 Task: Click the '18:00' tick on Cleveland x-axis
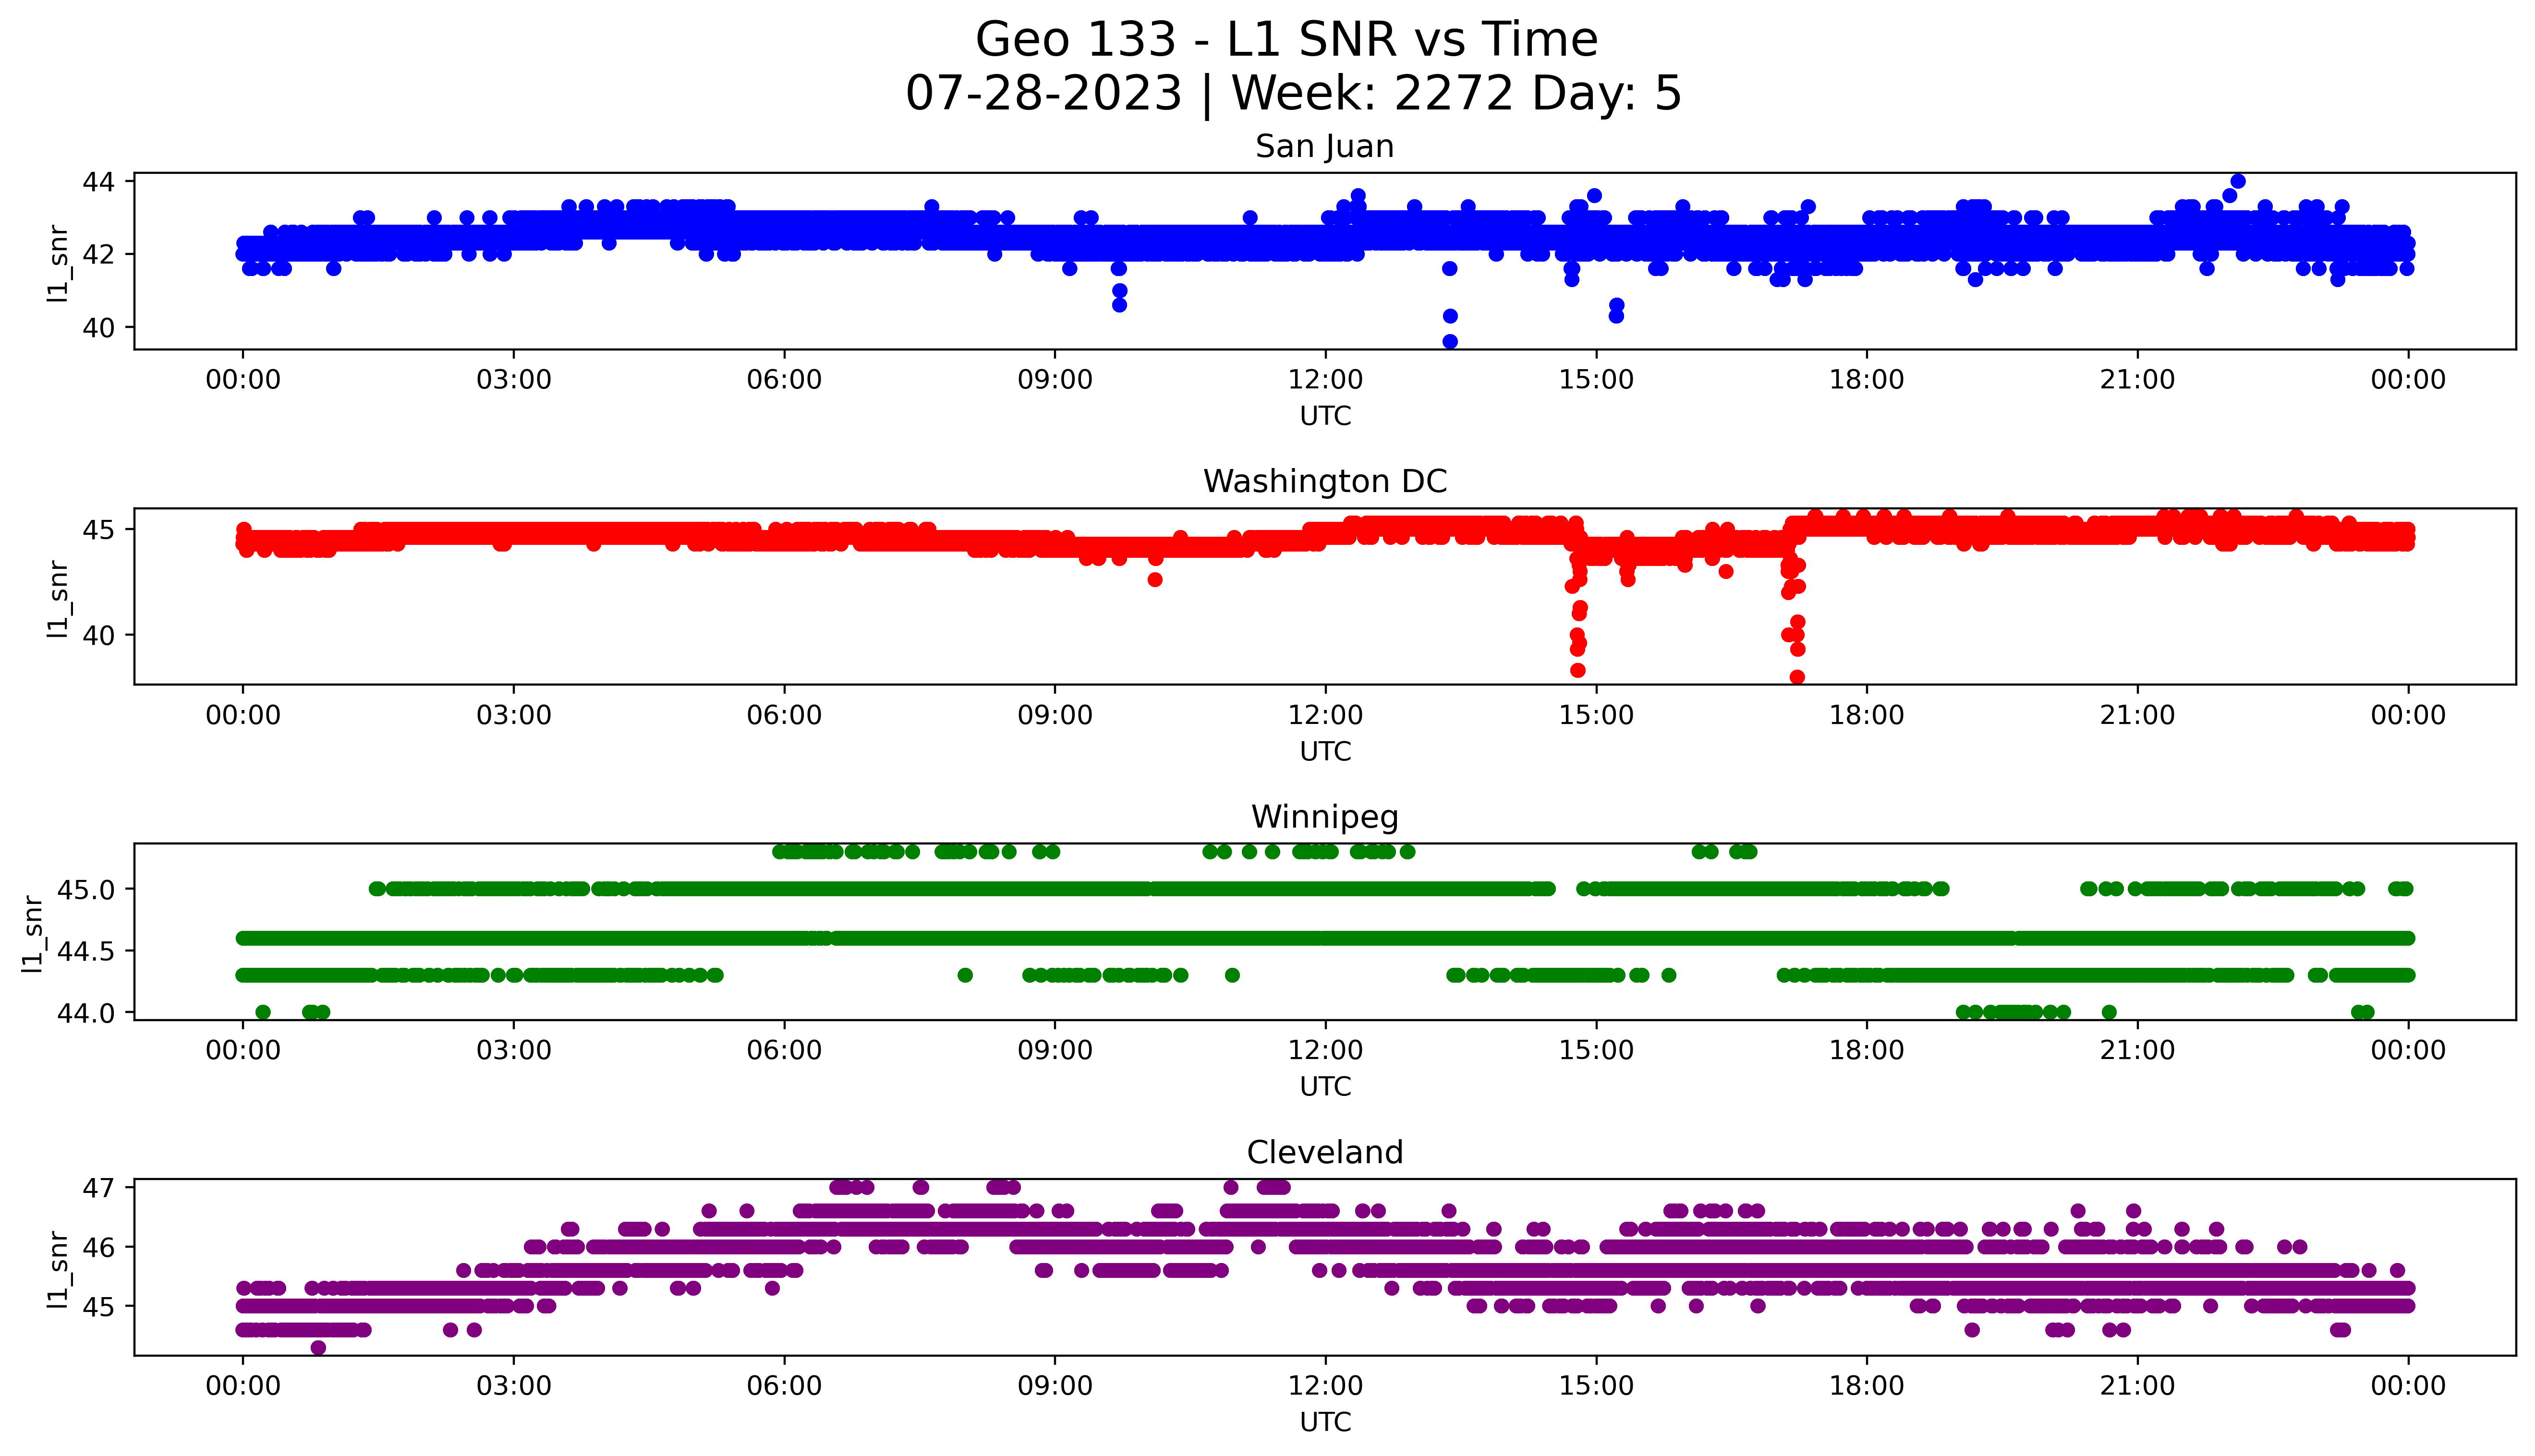(x=1867, y=1386)
